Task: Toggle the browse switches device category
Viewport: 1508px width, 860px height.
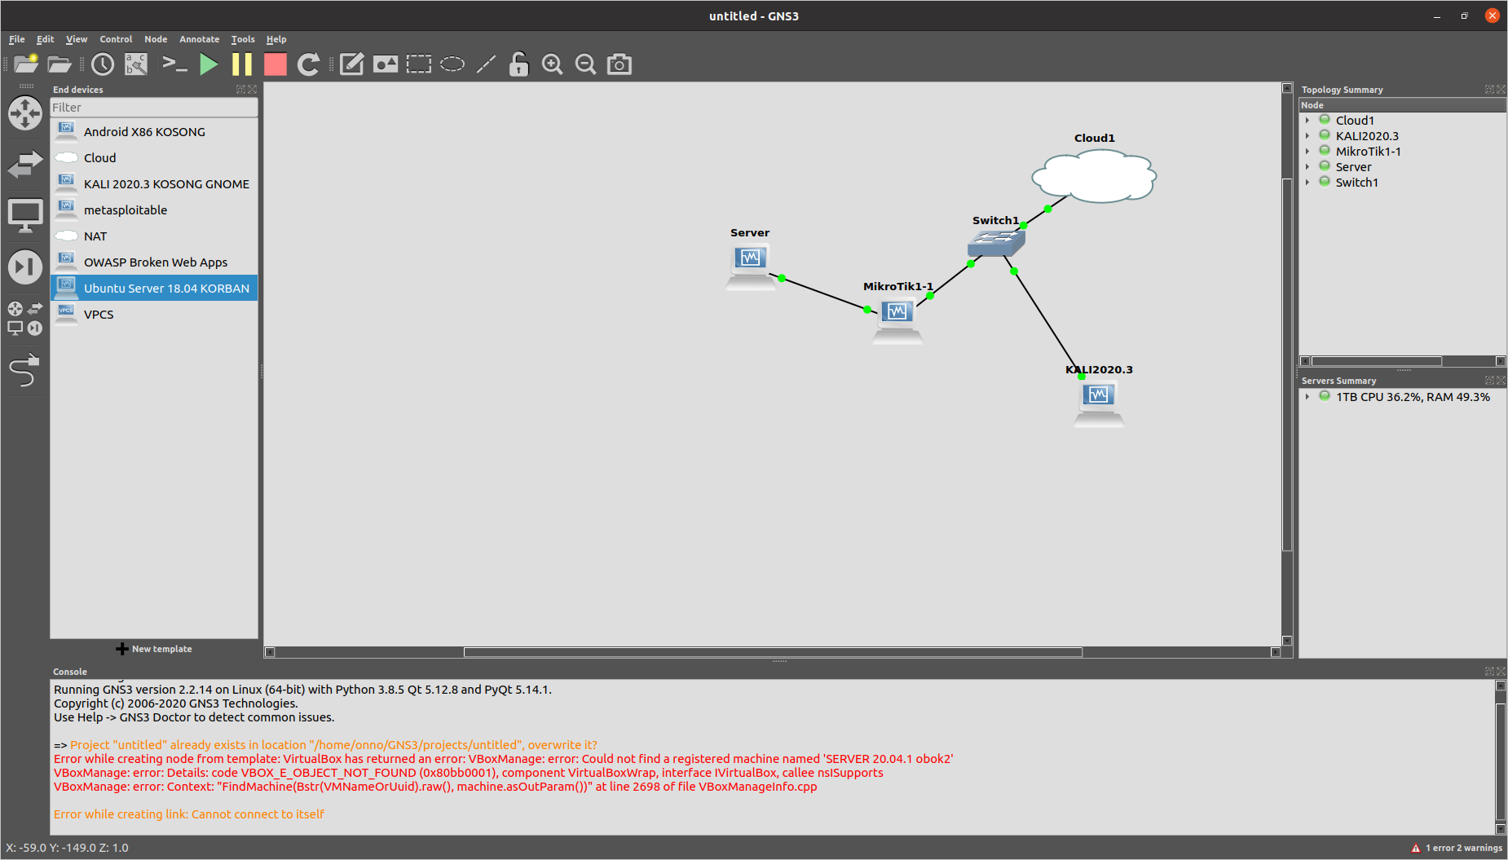Action: click(x=24, y=165)
